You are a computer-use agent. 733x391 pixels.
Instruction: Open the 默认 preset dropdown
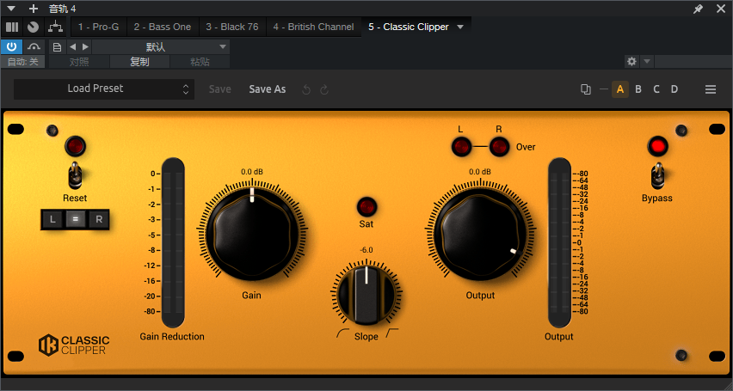(160, 46)
